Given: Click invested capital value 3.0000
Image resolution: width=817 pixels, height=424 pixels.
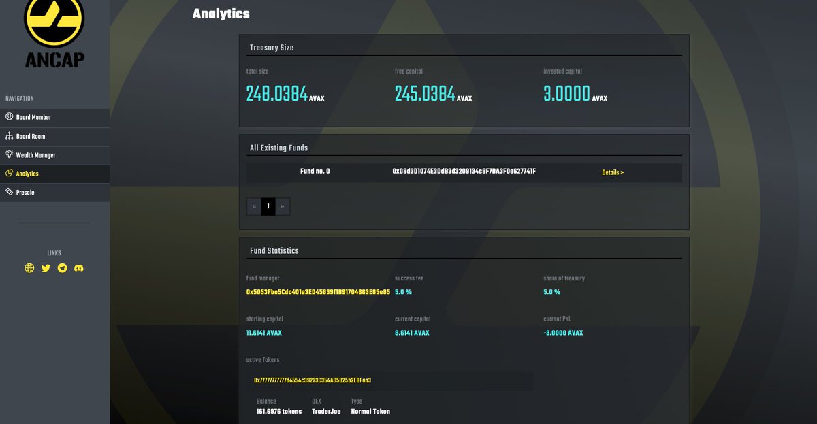Looking at the screenshot, I should tap(566, 93).
